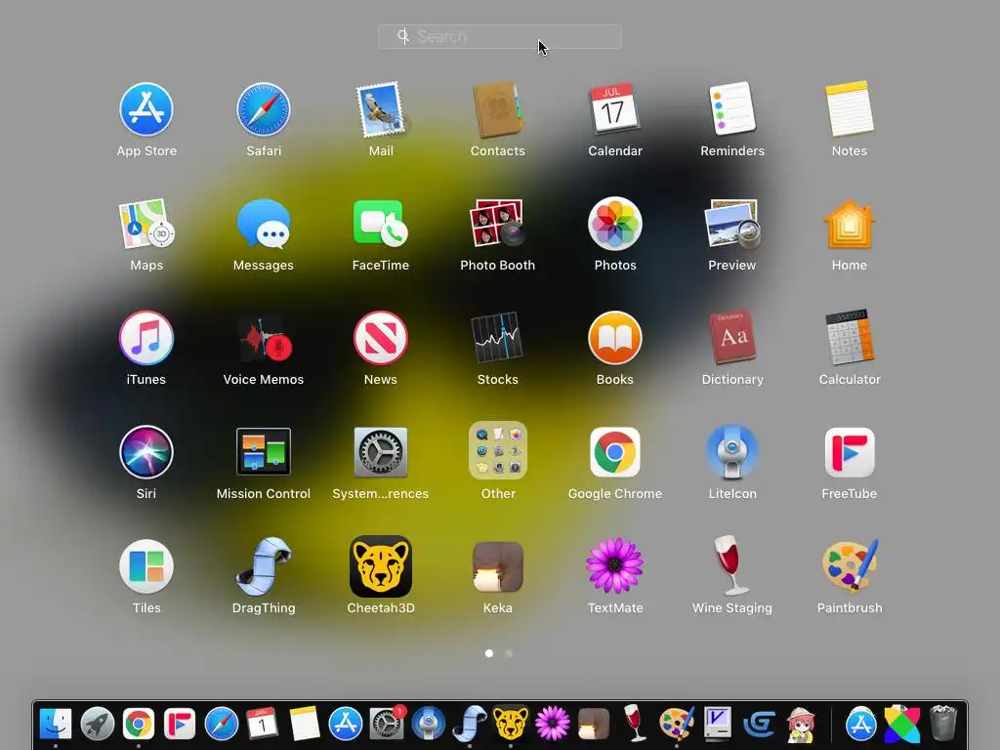Open the Contacts app
This screenshot has height=750, width=1000.
tap(497, 109)
